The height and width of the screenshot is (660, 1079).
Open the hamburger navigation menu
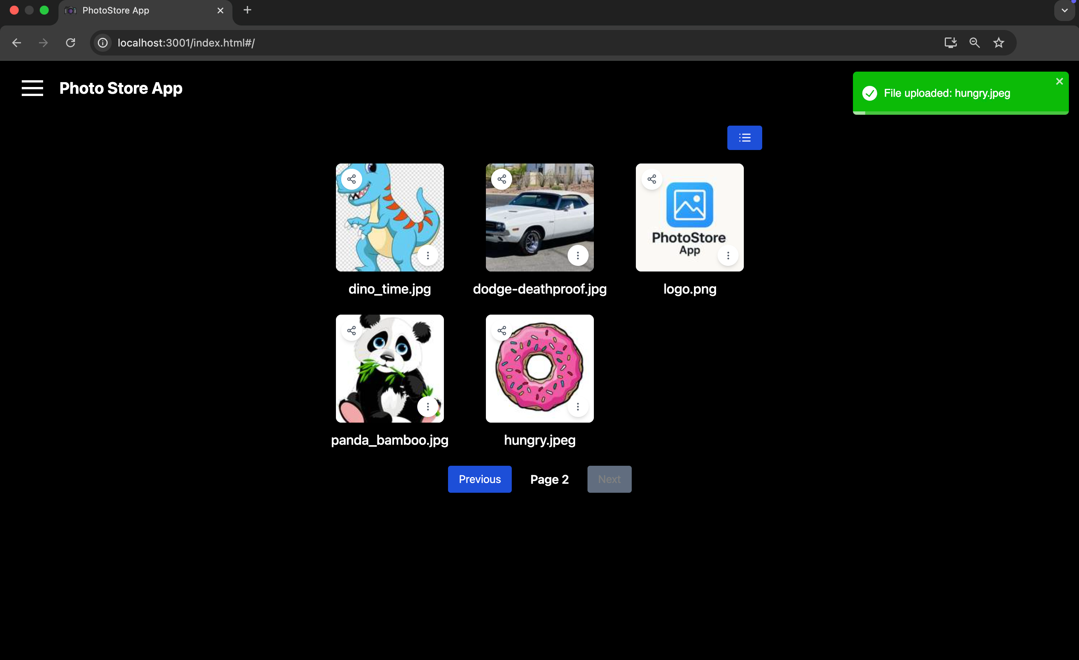(x=32, y=88)
